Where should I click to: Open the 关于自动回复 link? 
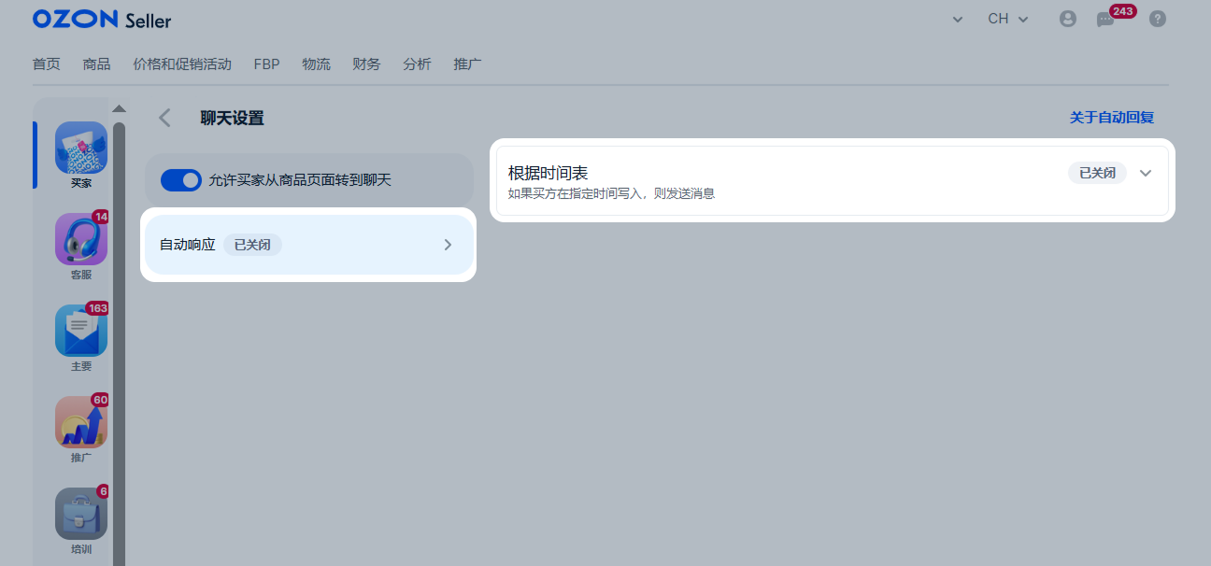pos(1111,118)
